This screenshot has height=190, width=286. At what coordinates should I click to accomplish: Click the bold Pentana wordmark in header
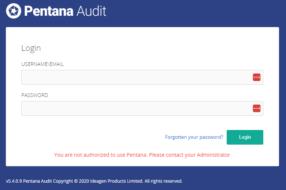click(x=49, y=11)
